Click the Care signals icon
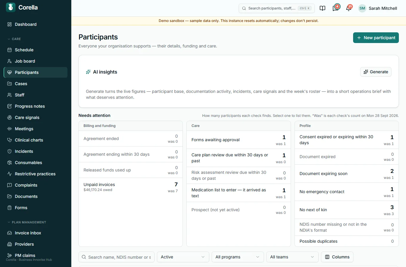This screenshot has height=267, width=406. click(10, 117)
